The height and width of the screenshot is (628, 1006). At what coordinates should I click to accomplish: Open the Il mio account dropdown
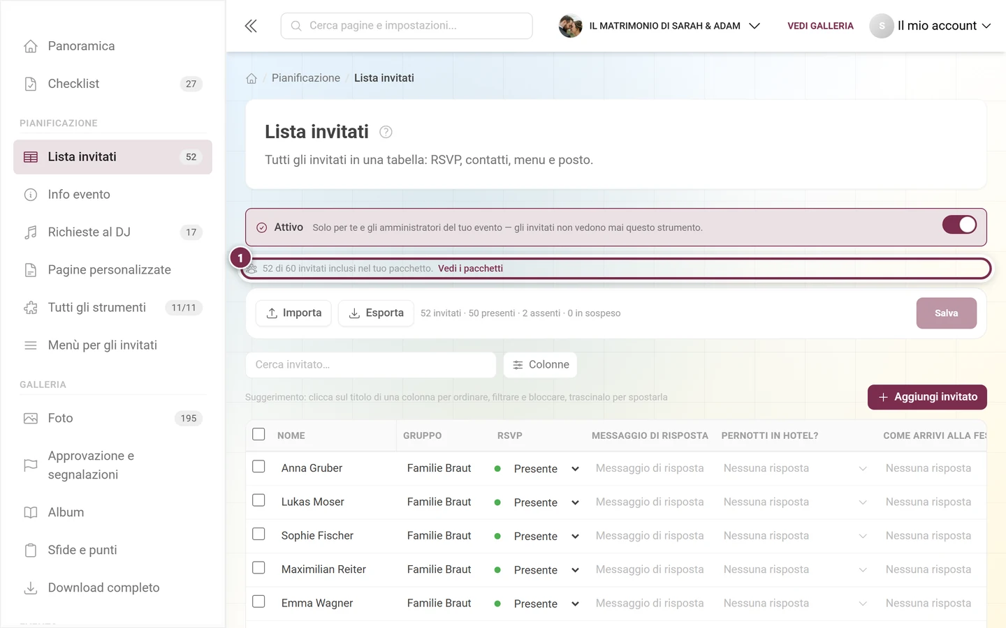point(931,26)
